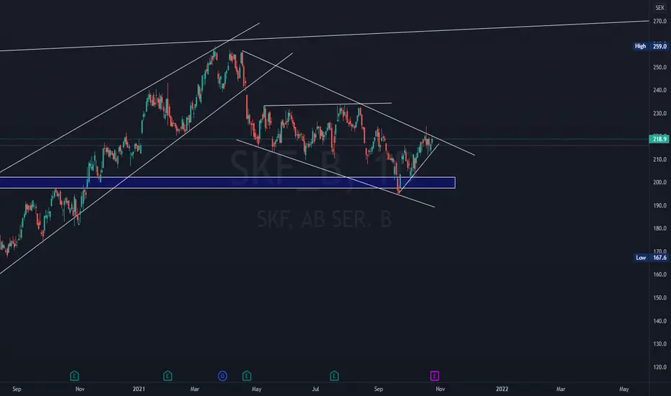Click the blue dividend D marker
671x396 pixels.
click(x=222, y=376)
